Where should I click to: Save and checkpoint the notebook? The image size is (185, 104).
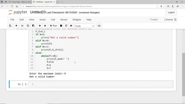(10, 26)
